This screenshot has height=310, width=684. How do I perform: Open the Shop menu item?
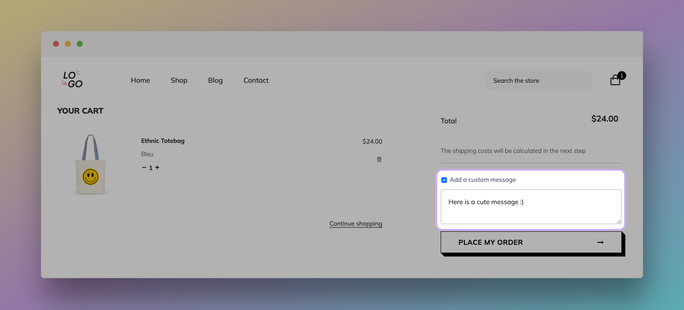(x=179, y=80)
